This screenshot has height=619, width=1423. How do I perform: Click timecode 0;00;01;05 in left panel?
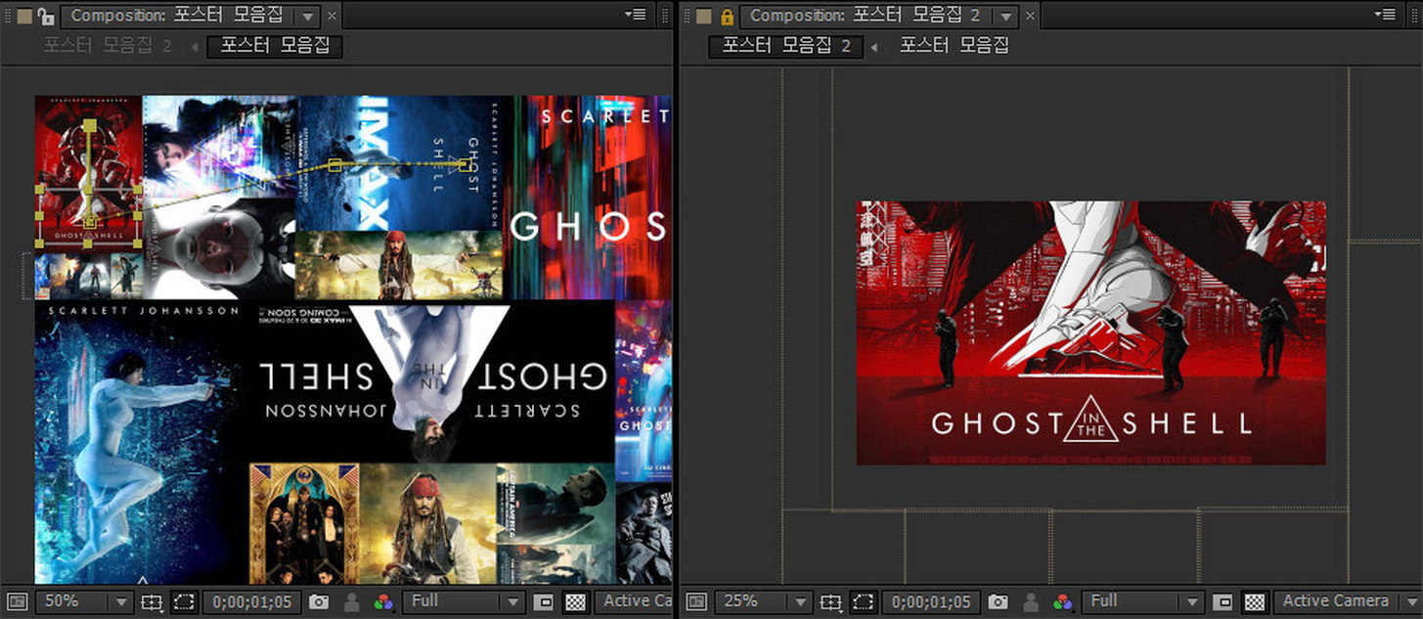point(252,602)
